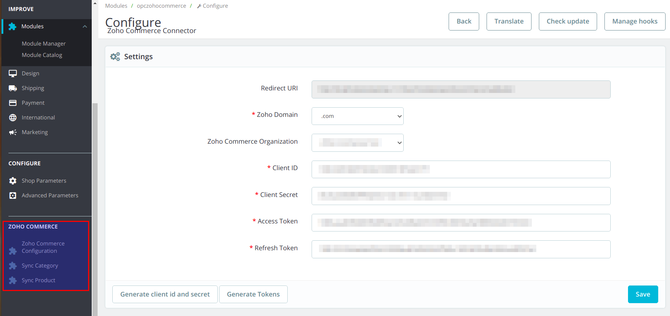Open Zoho Commerce Configuration
Screen dimensions: 670x316
(x=43, y=247)
